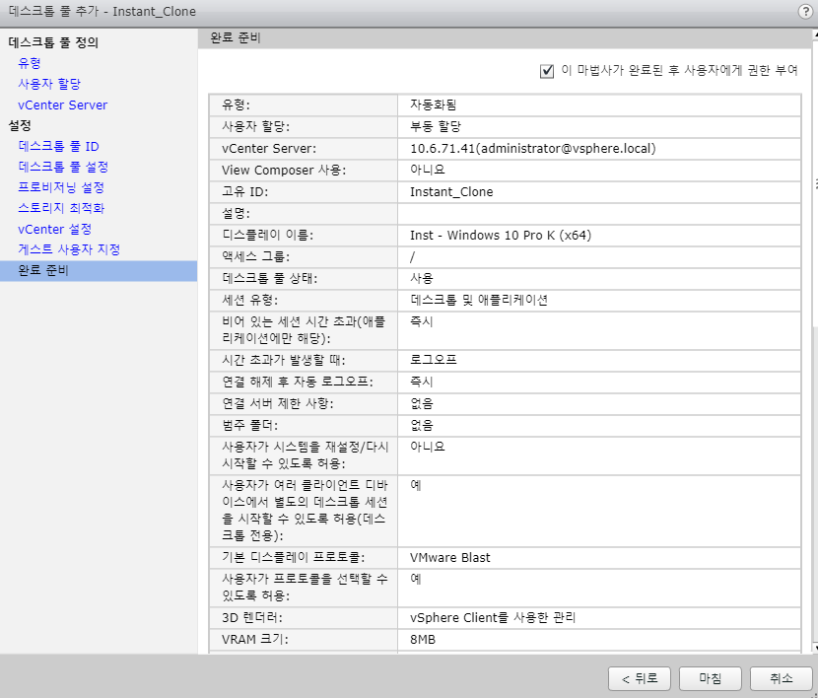Select the 세션 유형 value 데스크톱 및 애플리케이션
Viewport: 818px width, 698px height.
[479, 300]
